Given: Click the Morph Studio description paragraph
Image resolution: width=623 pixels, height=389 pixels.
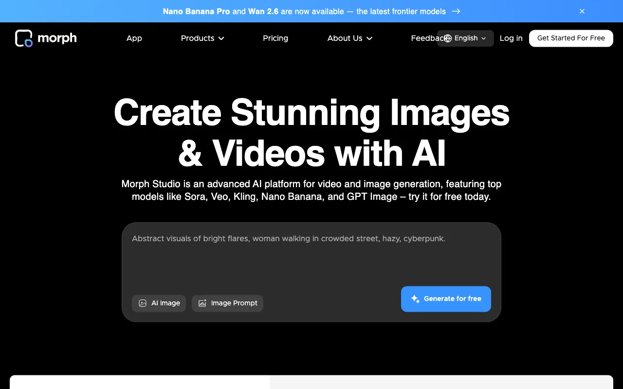Looking at the screenshot, I should tap(311, 191).
